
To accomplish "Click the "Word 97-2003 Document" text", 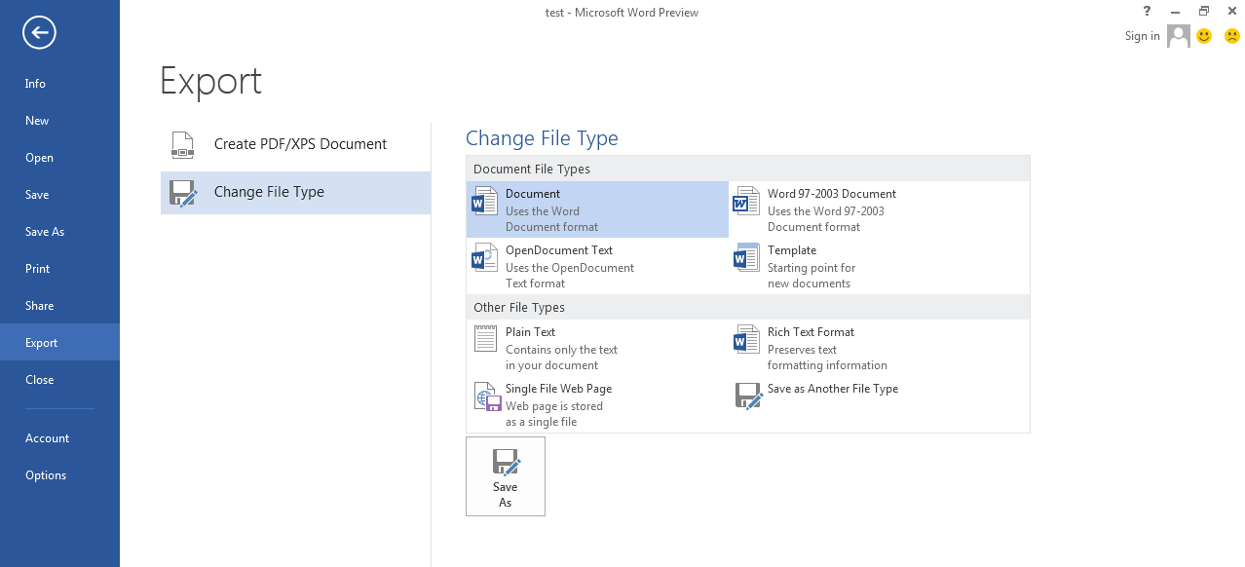I will pos(832,194).
